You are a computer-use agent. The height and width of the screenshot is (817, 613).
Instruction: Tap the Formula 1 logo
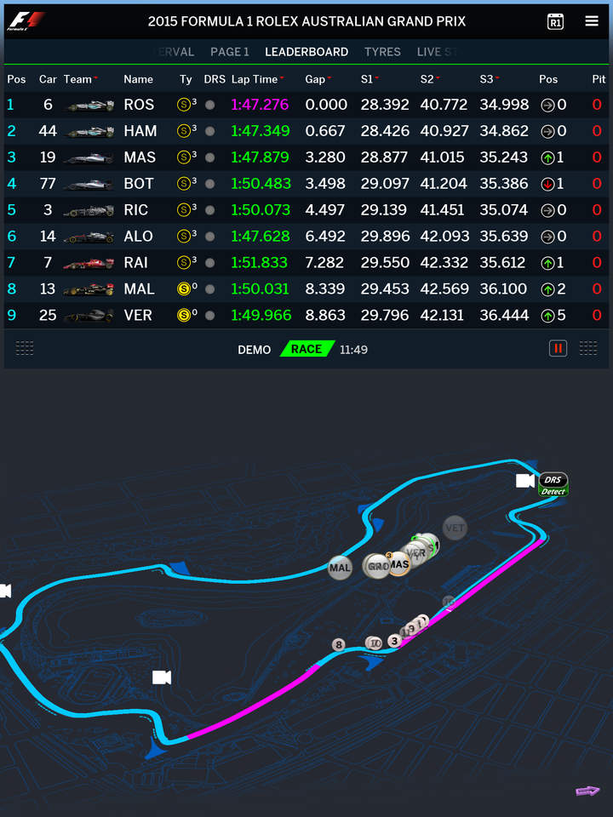25,21
